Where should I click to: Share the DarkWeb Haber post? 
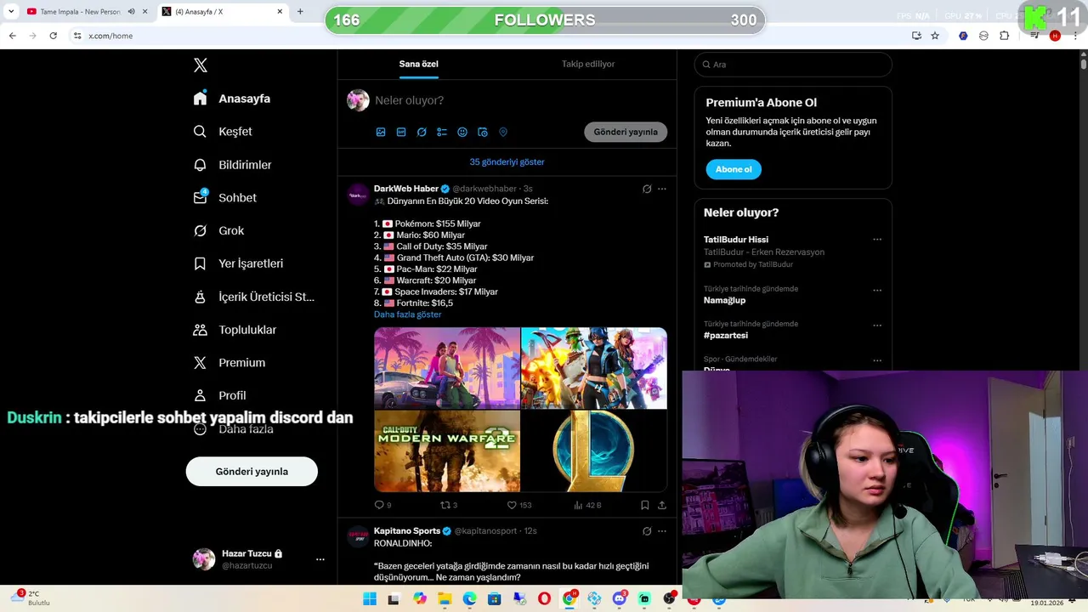click(662, 505)
